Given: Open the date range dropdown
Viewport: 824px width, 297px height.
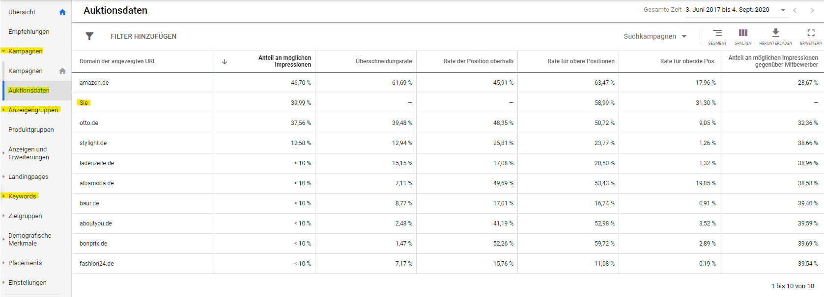Looking at the screenshot, I should point(783,10).
